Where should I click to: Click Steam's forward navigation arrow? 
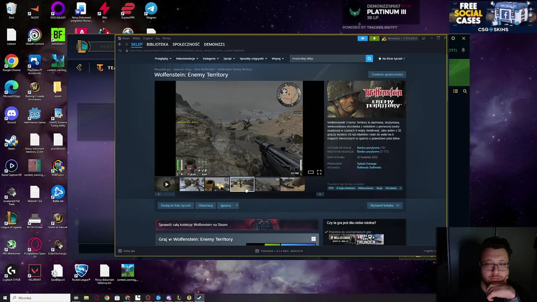point(126,44)
